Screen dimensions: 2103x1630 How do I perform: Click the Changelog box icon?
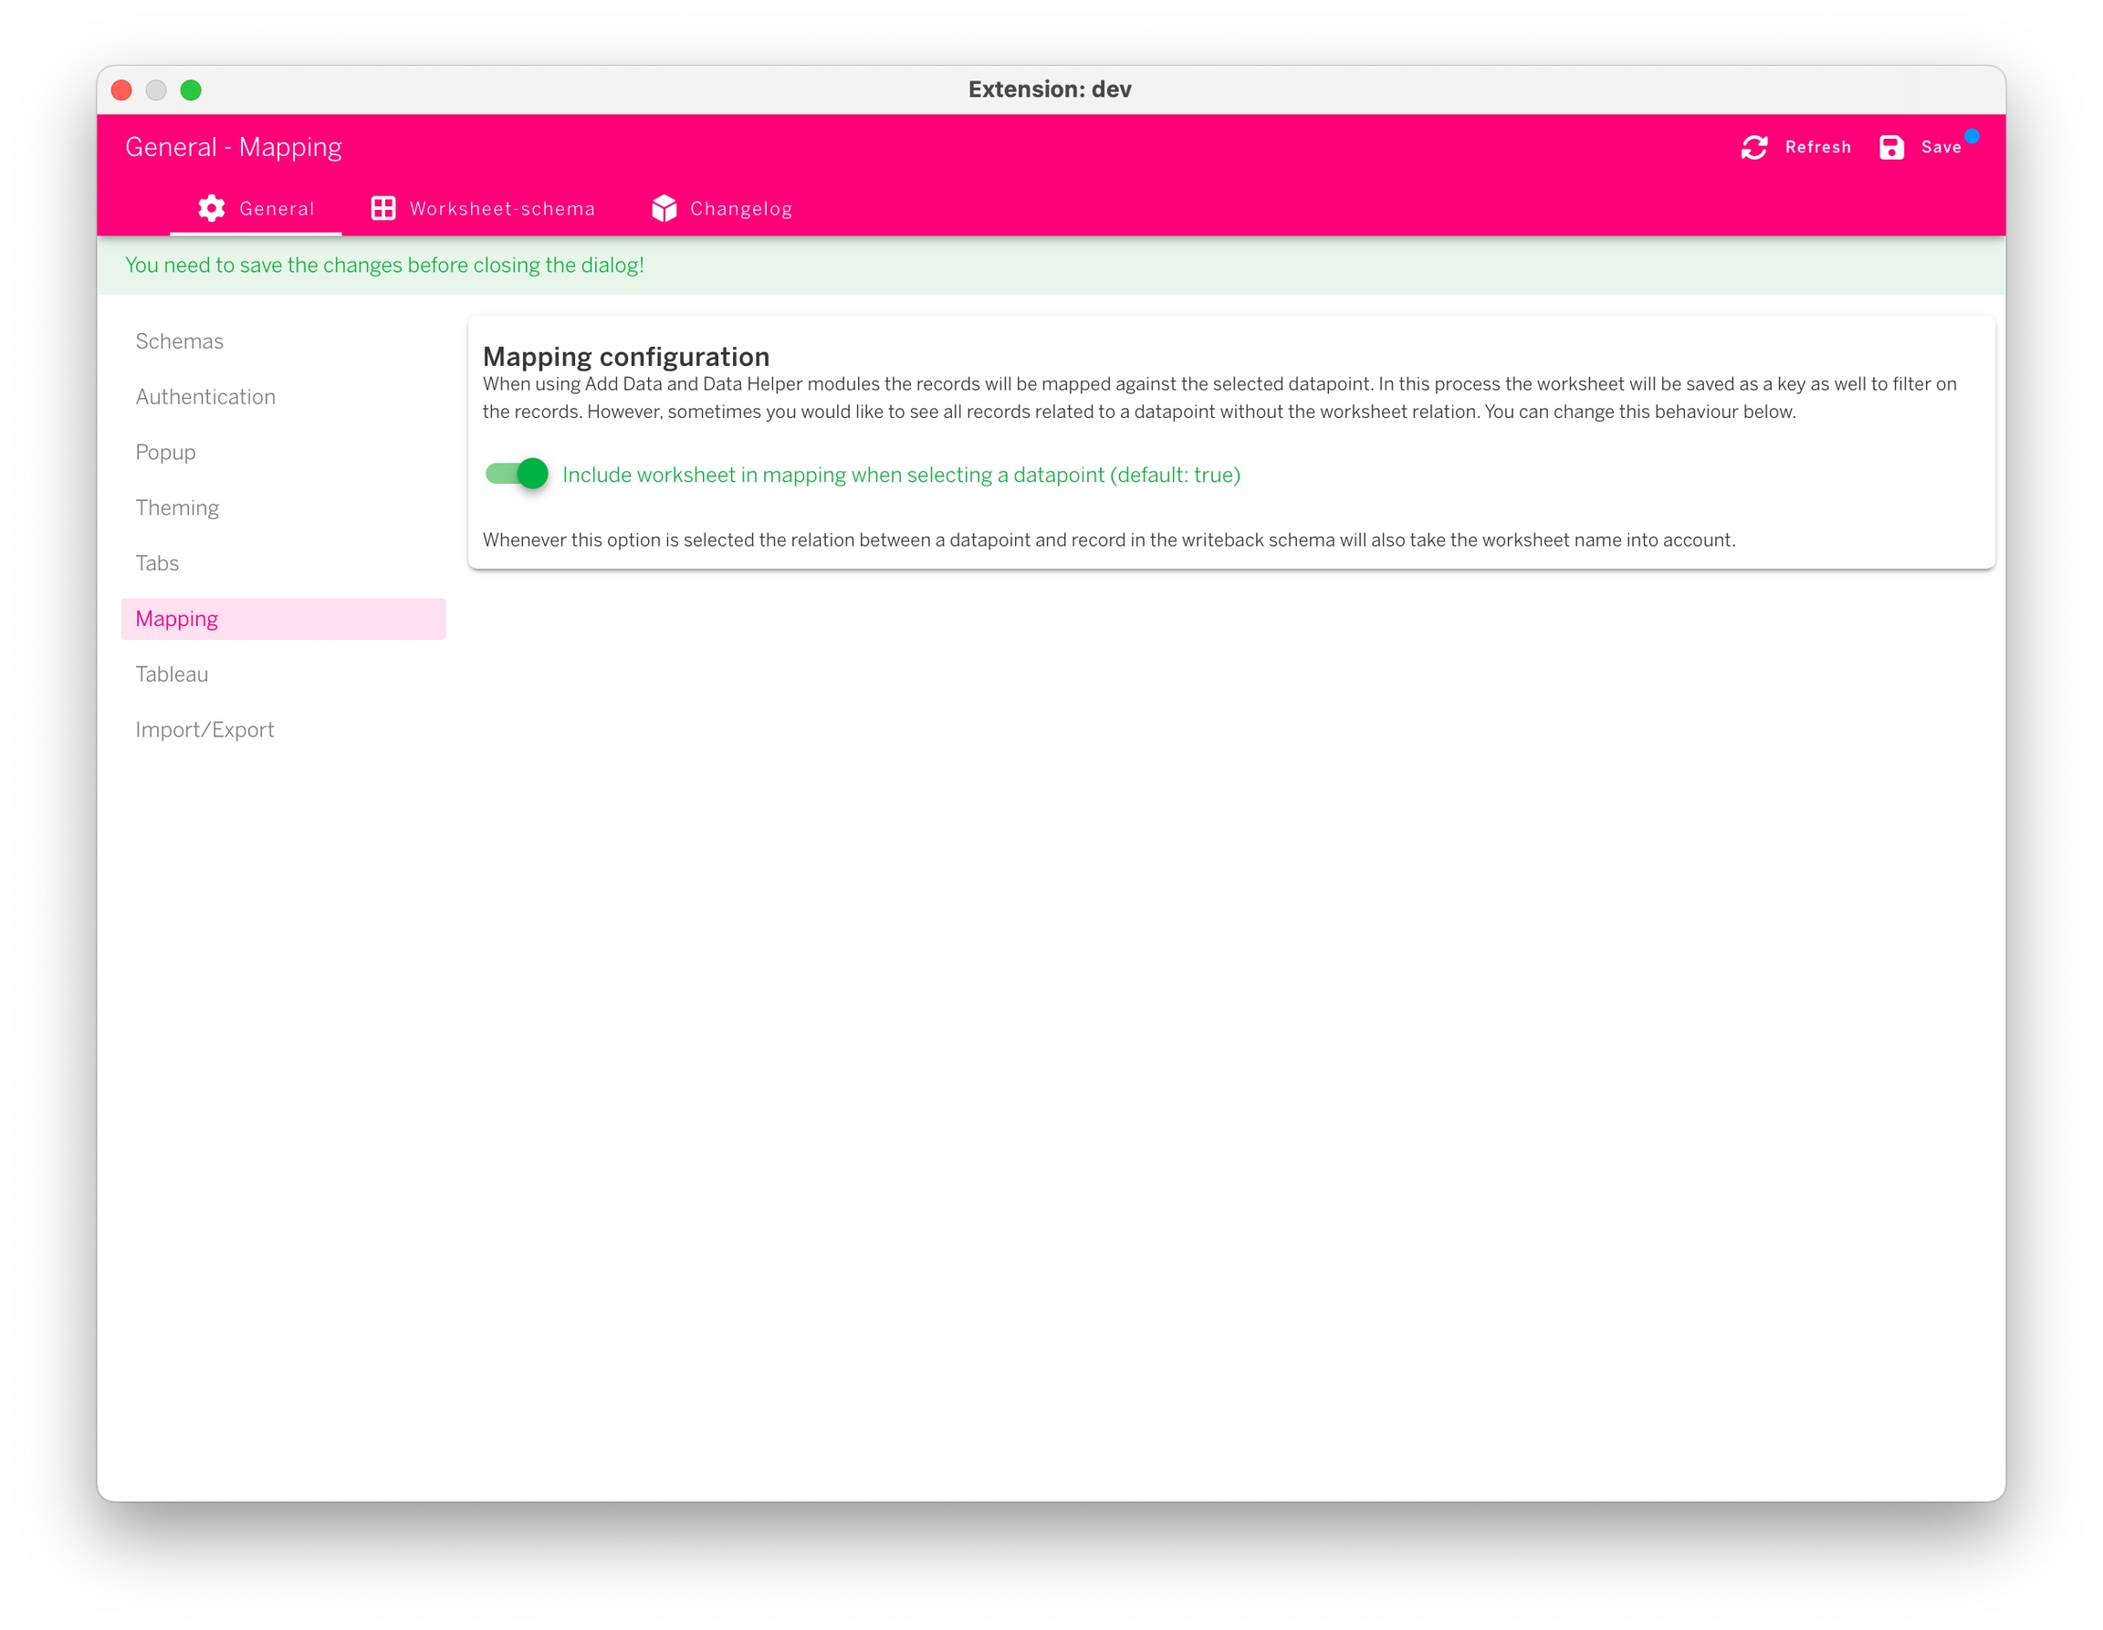tap(664, 208)
